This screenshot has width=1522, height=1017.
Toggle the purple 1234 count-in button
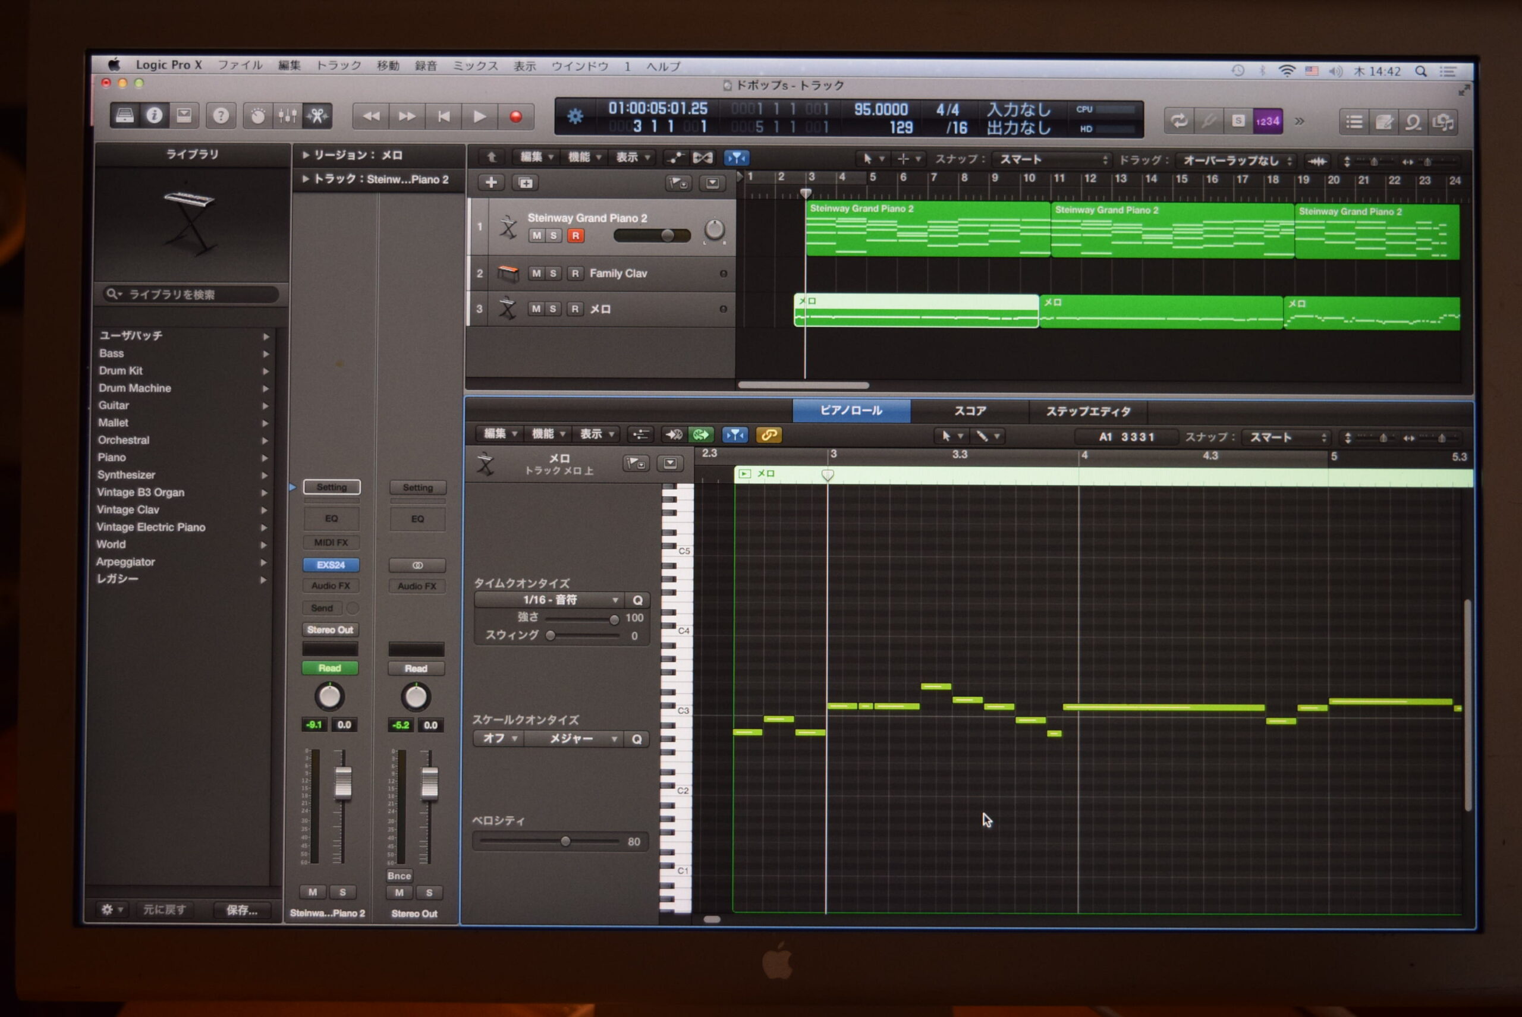pyautogui.click(x=1267, y=121)
